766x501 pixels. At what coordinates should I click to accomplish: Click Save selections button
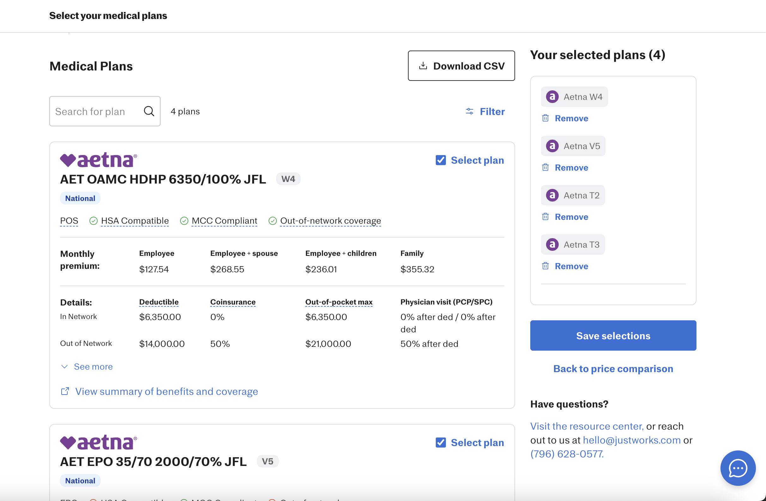613,335
